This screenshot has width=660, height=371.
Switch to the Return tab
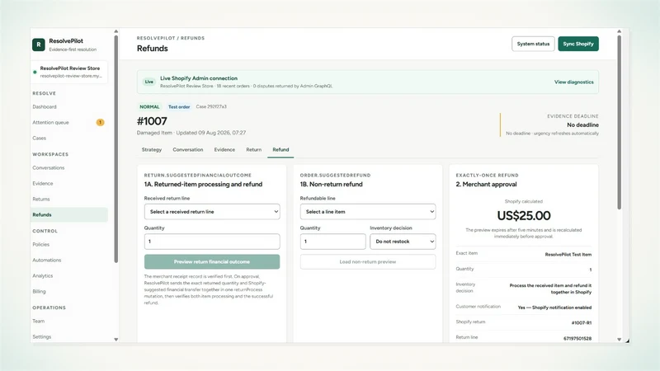click(x=253, y=150)
